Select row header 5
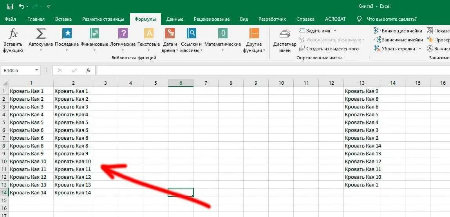450x217 pixels. tap(4, 123)
